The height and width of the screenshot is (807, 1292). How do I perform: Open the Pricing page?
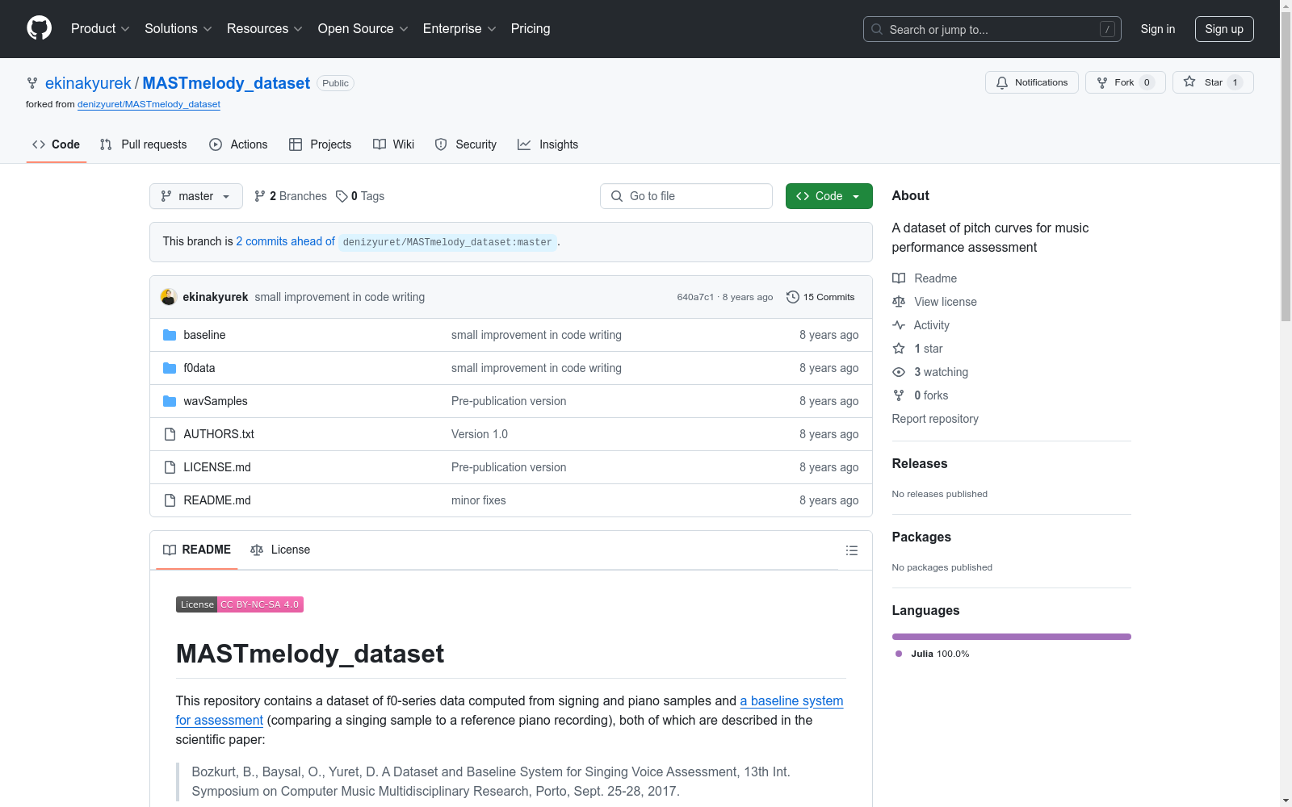click(x=531, y=29)
